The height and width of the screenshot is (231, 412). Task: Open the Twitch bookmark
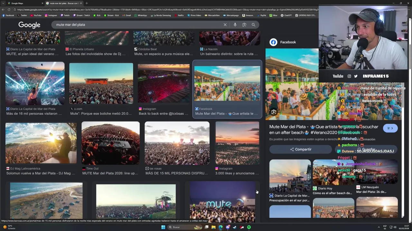click(65, 15)
